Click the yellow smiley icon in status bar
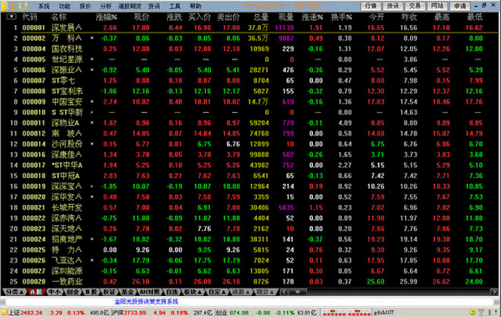This screenshot has width=502, height=317. (x=472, y=312)
